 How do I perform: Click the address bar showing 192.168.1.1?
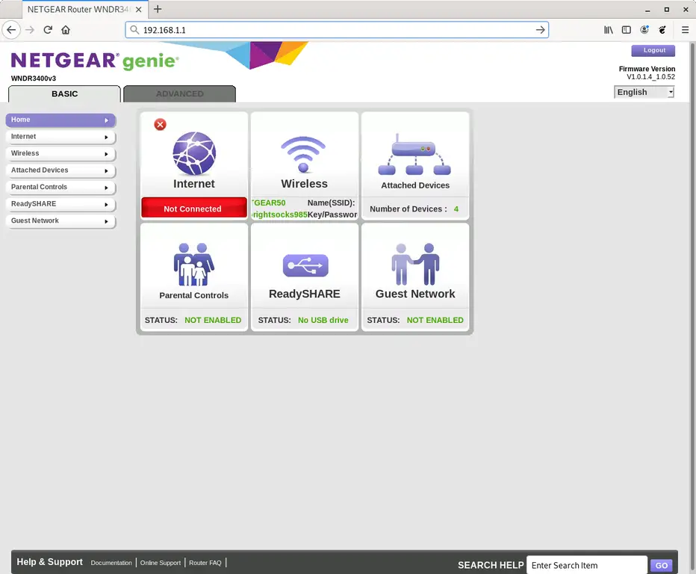337,30
